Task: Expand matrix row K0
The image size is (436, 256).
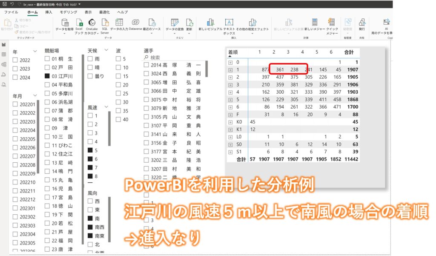Action: pyautogui.click(x=230, y=122)
